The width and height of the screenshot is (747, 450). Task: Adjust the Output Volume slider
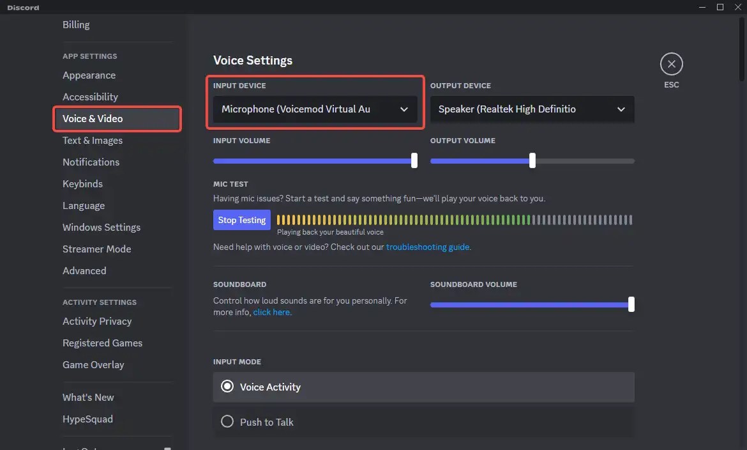532,160
